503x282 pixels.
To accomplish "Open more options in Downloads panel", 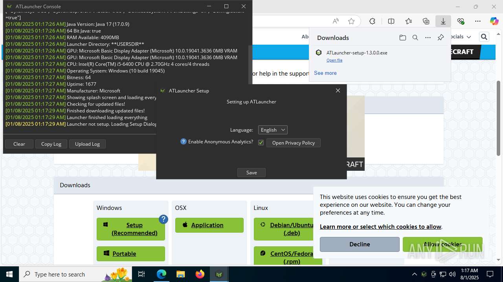I will tap(428, 38).
